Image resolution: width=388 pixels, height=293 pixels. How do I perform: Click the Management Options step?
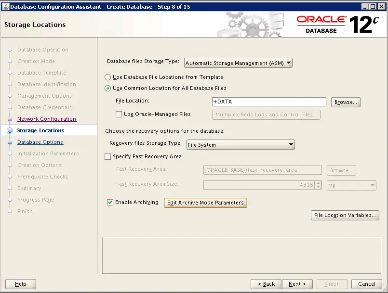point(45,96)
